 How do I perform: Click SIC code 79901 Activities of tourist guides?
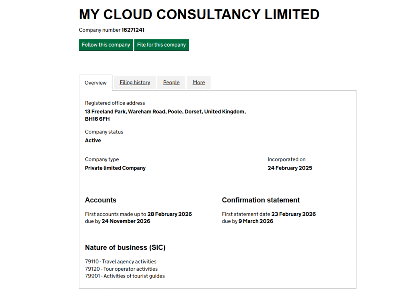point(125,276)
